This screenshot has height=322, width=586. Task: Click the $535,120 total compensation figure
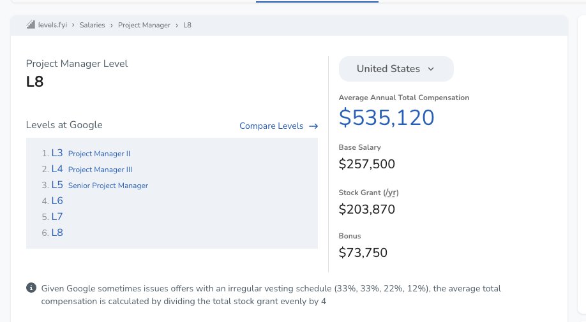tap(386, 118)
